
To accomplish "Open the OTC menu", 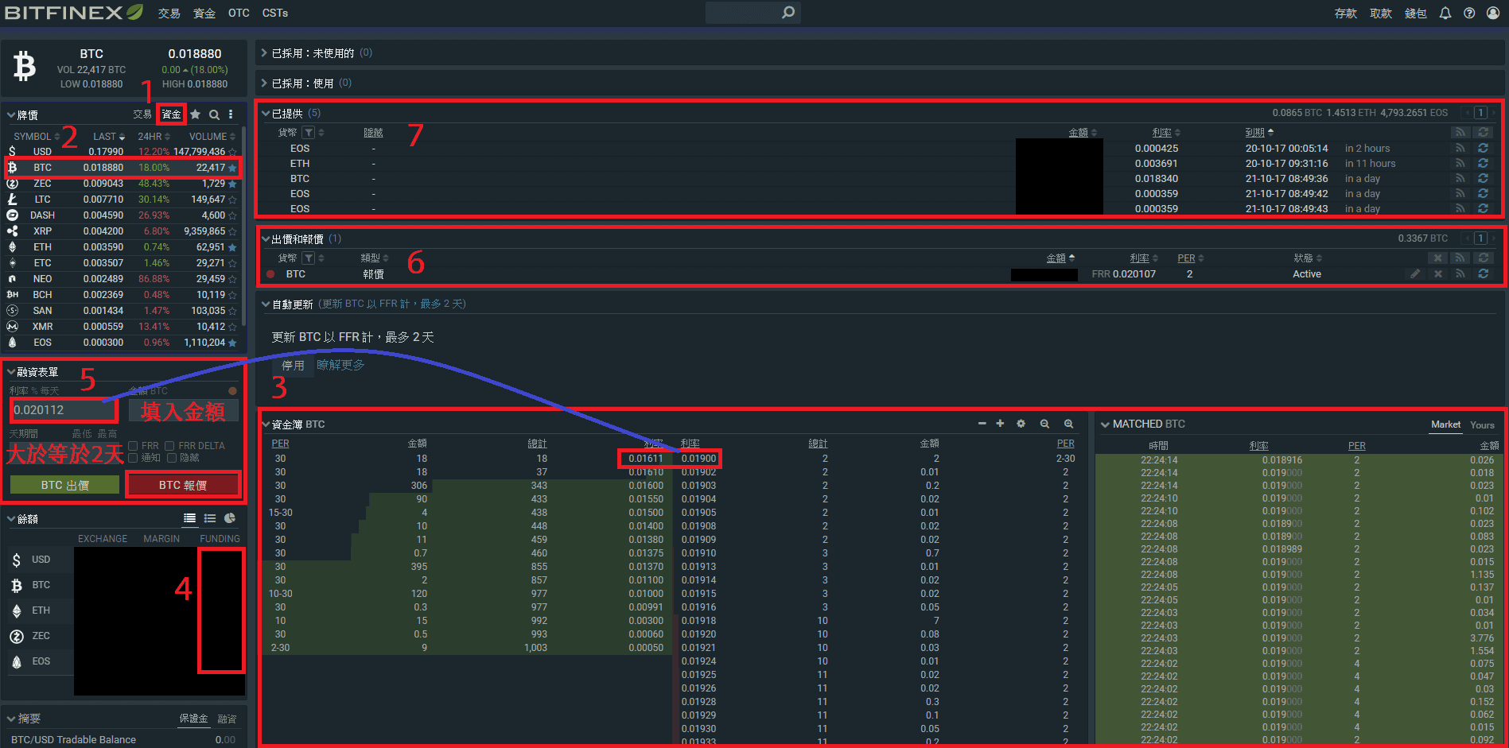I will pyautogui.click(x=239, y=13).
